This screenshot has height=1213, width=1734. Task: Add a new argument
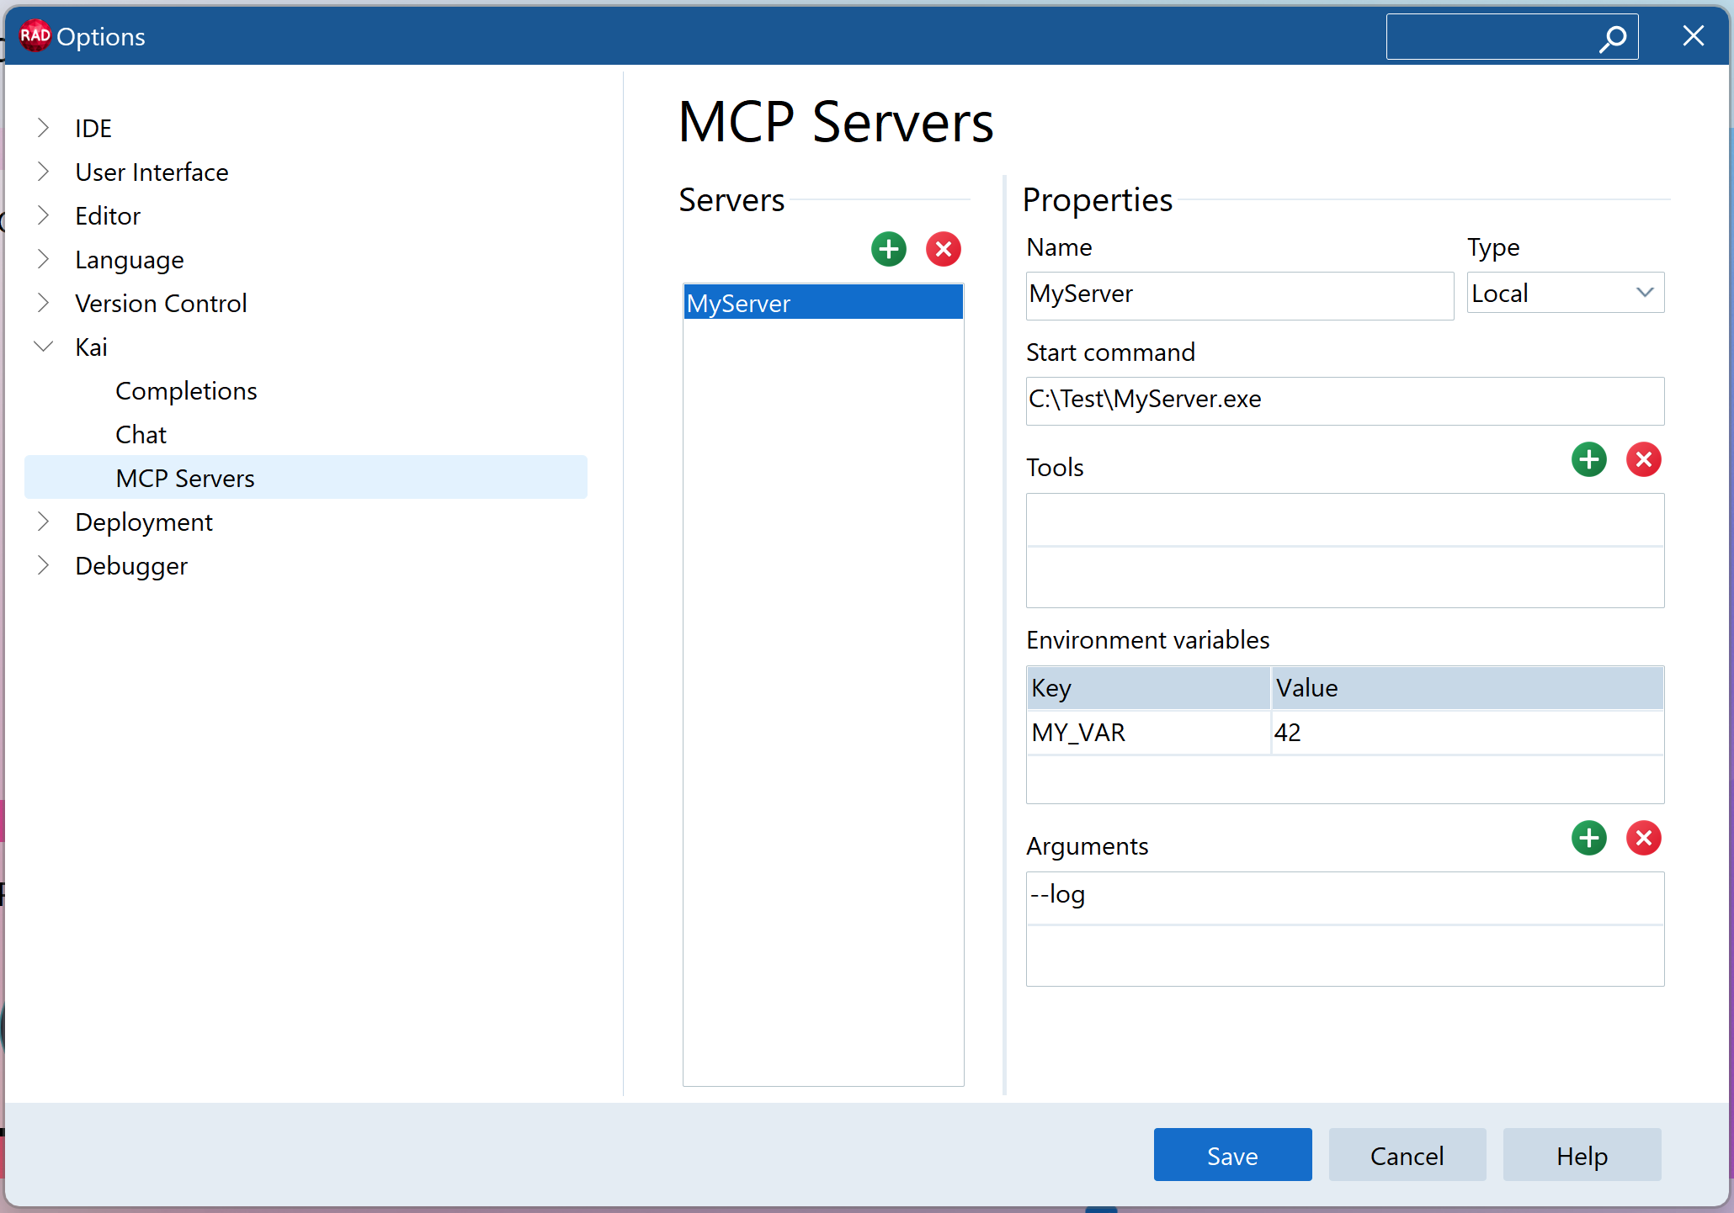pyautogui.click(x=1589, y=838)
